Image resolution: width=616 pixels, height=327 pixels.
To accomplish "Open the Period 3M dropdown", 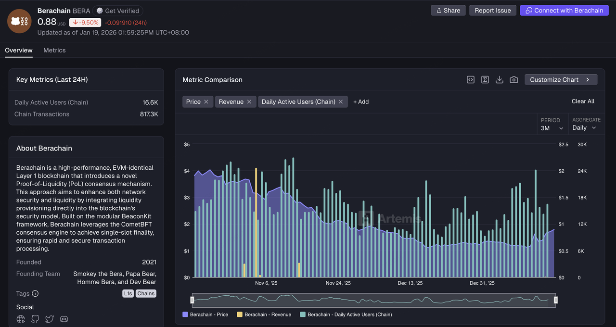I will [x=552, y=128].
